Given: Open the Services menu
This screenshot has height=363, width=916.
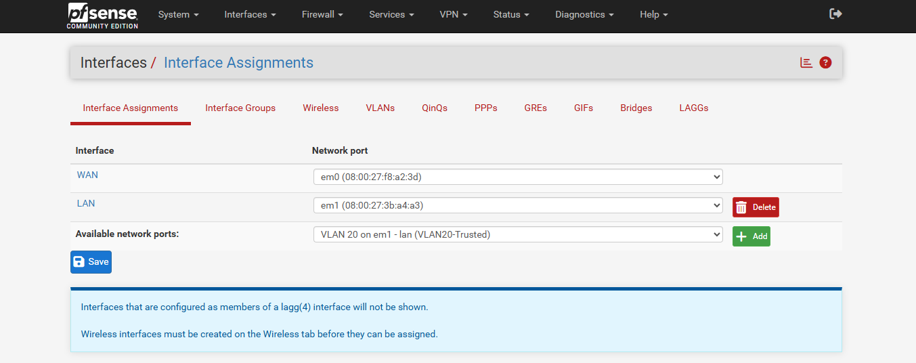Looking at the screenshot, I should pyautogui.click(x=392, y=14).
